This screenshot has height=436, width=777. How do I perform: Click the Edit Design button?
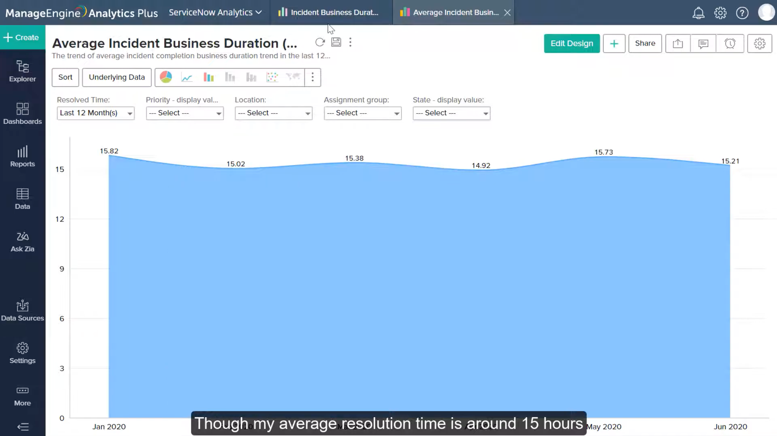pyautogui.click(x=572, y=44)
